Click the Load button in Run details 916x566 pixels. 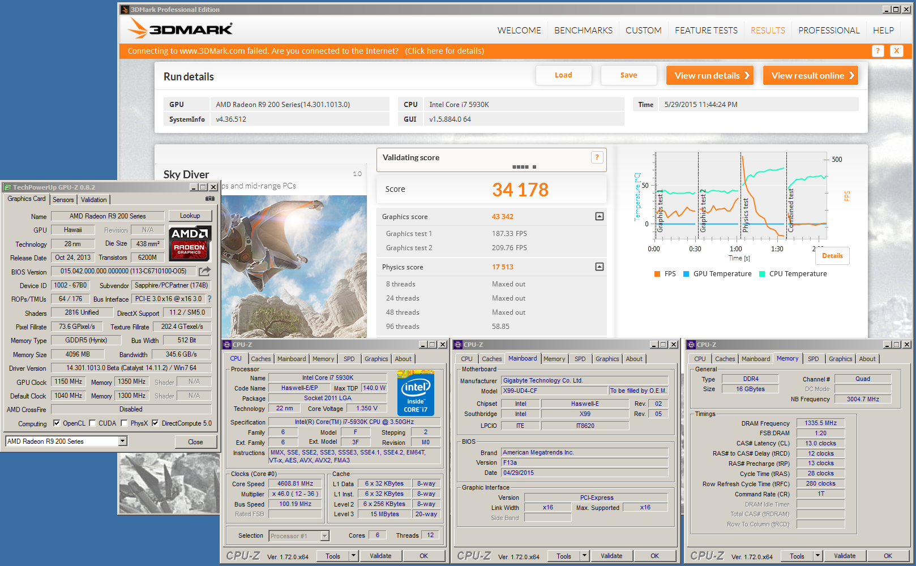pyautogui.click(x=563, y=75)
